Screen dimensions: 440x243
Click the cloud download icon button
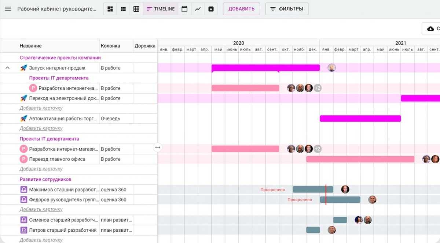point(431,29)
